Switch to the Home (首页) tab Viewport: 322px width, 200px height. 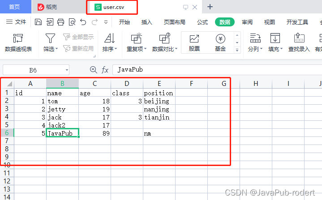point(15,7)
